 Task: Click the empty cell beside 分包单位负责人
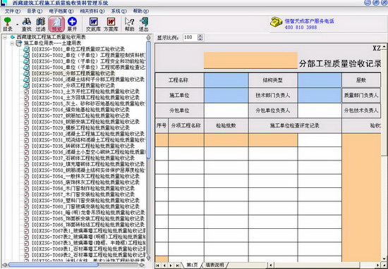point(320,111)
